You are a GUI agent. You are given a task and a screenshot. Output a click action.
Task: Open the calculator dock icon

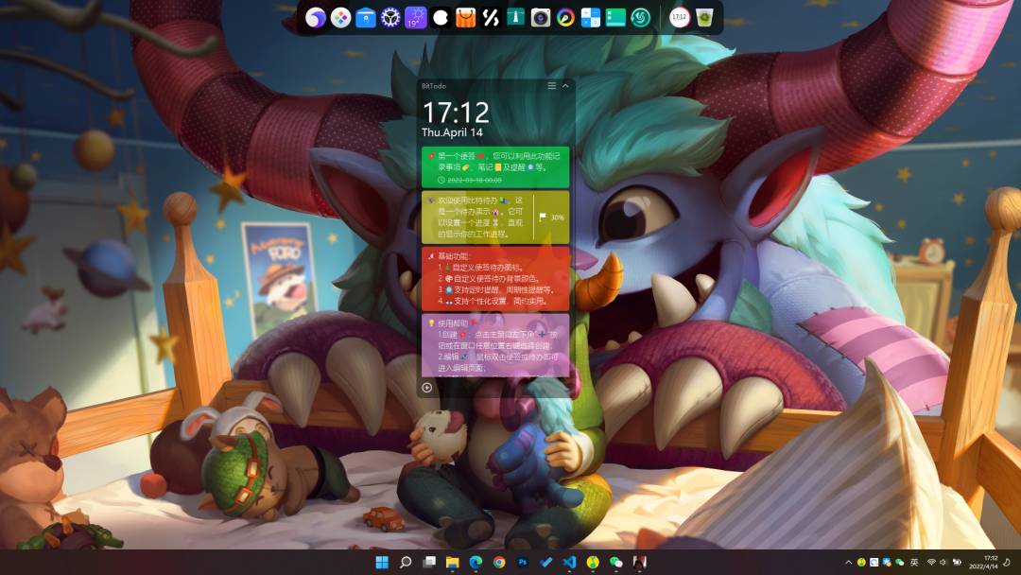591,18
